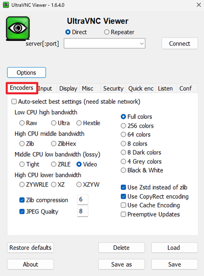The height and width of the screenshot is (276, 204).
Task: Toggle the JPEG Quality checkbox
Action: pos(22,211)
